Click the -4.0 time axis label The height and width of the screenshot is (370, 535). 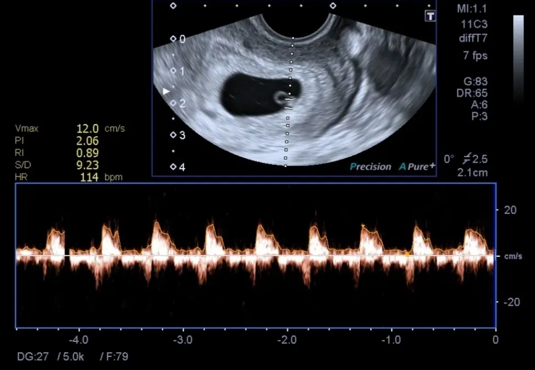[x=79, y=340]
